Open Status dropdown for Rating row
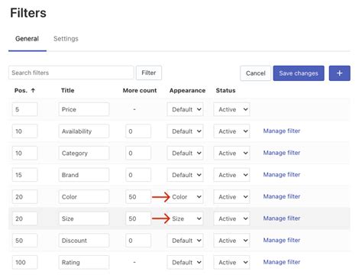Image resolution: width=362 pixels, height=278 pixels. point(231,263)
